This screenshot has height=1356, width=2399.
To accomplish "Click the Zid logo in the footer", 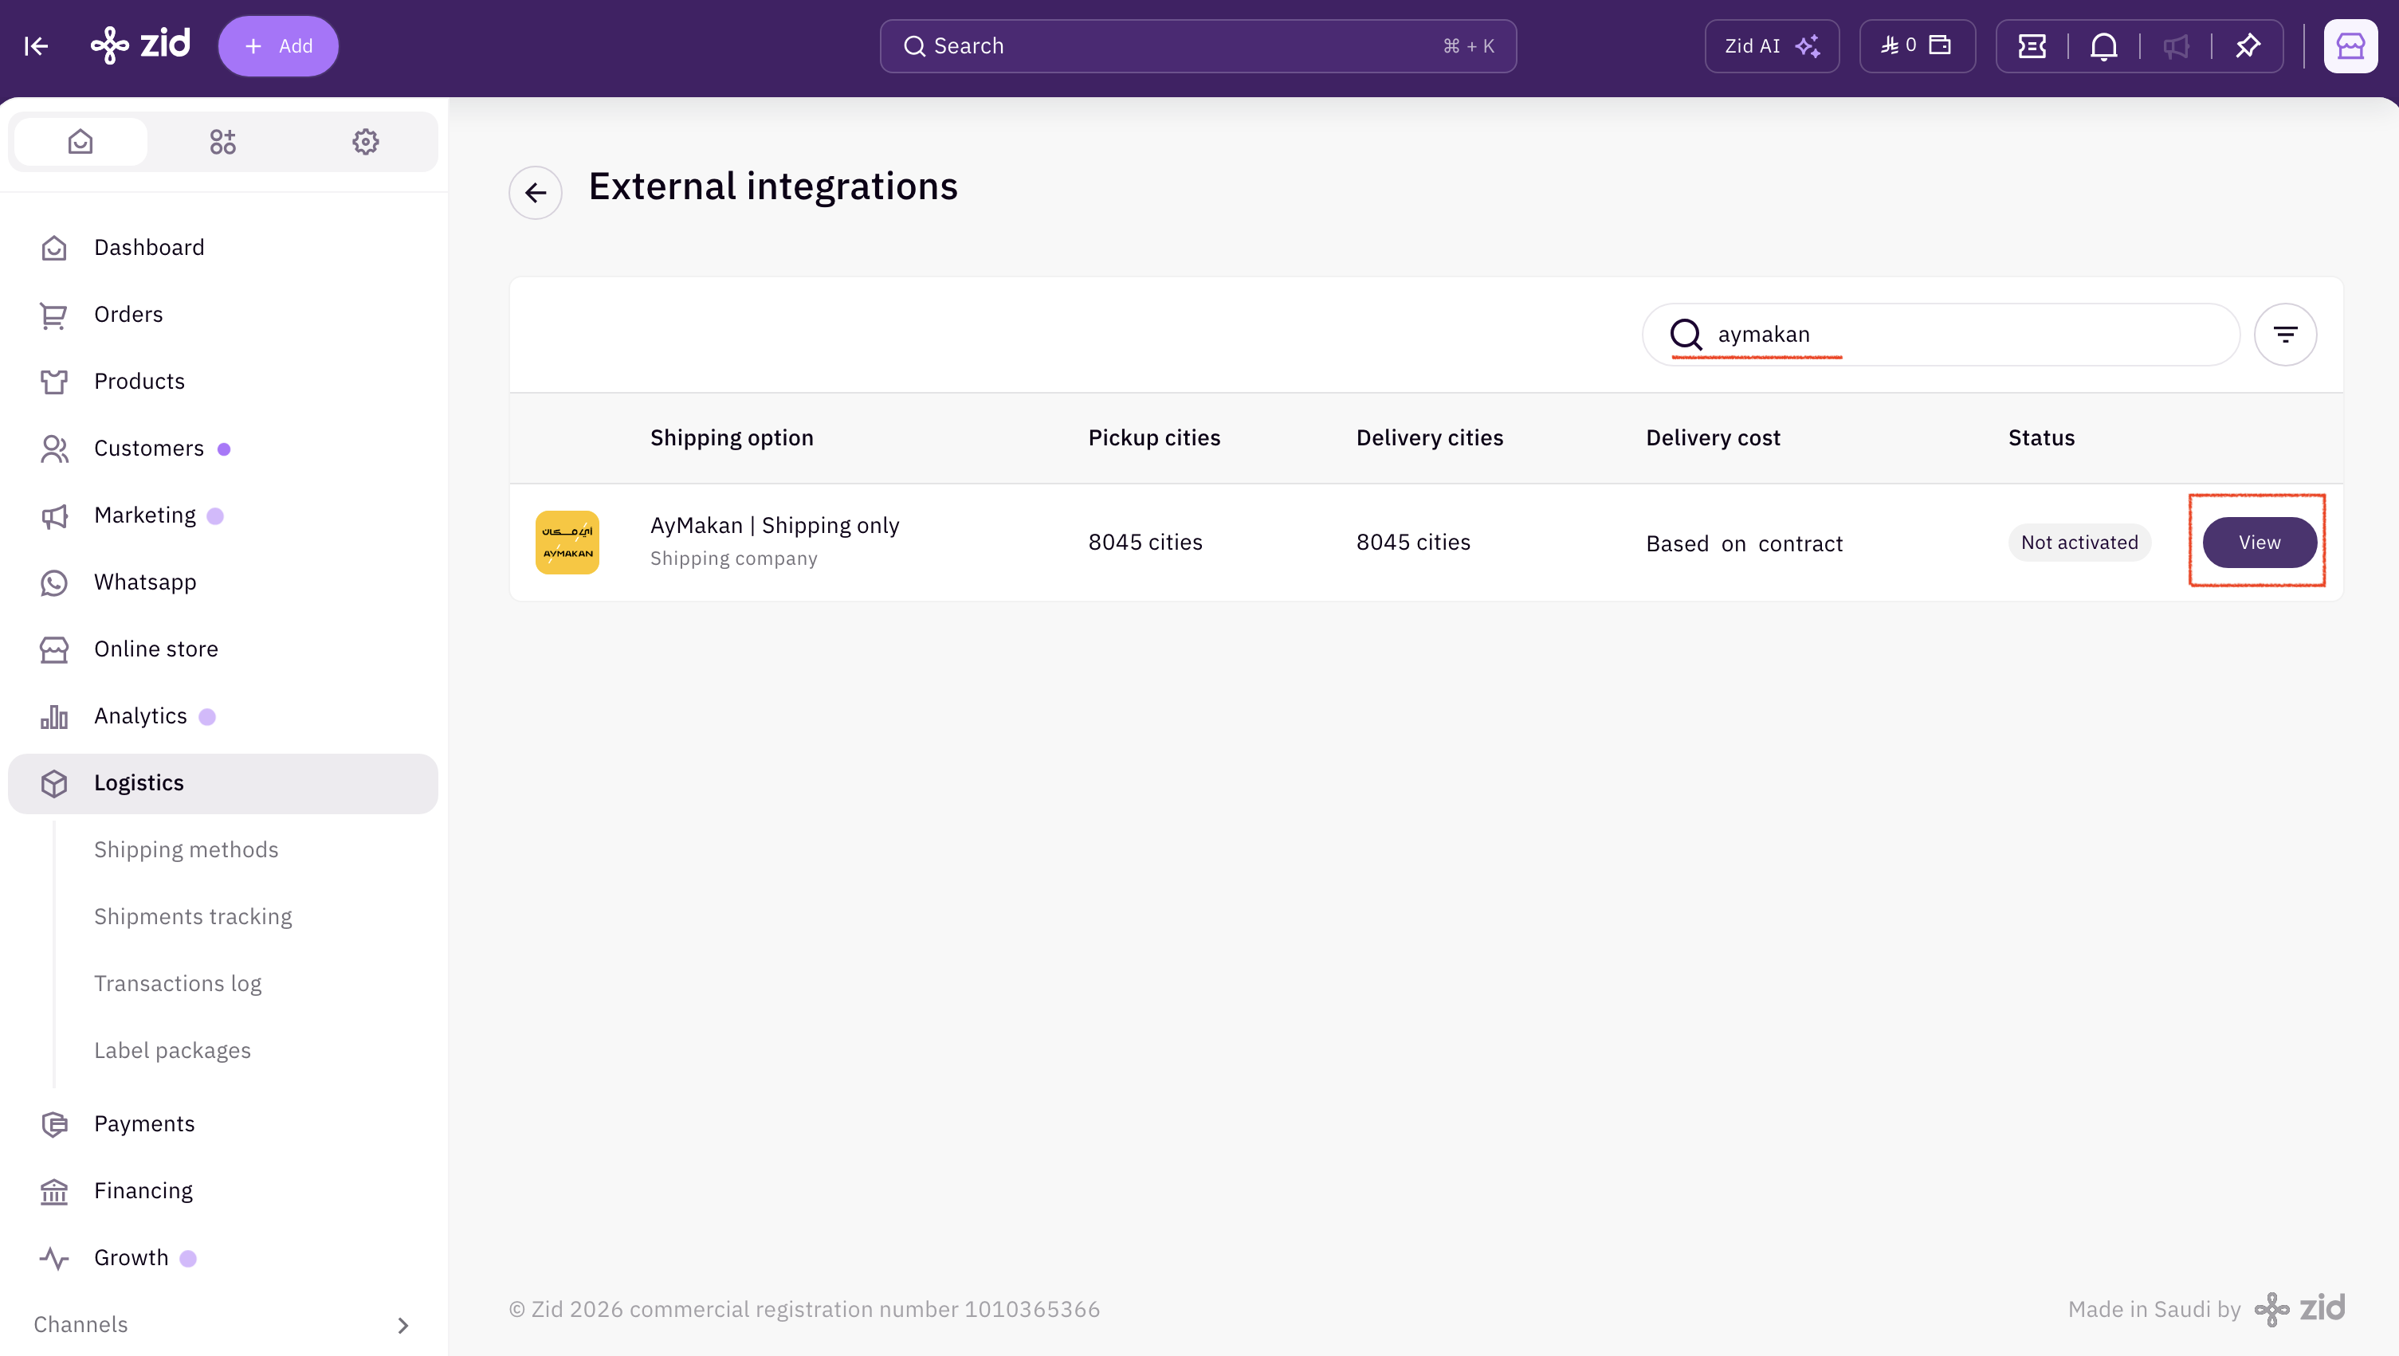I will pos(2299,1308).
